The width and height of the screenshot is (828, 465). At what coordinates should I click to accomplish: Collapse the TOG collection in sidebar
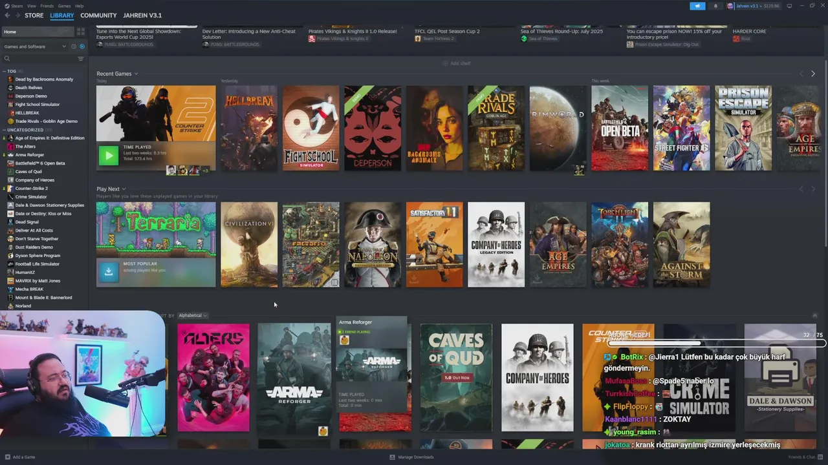pos(5,71)
